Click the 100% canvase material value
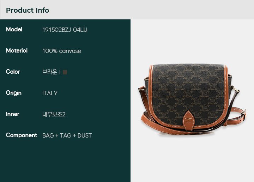Viewport: 254px width, 182px height. click(61, 51)
